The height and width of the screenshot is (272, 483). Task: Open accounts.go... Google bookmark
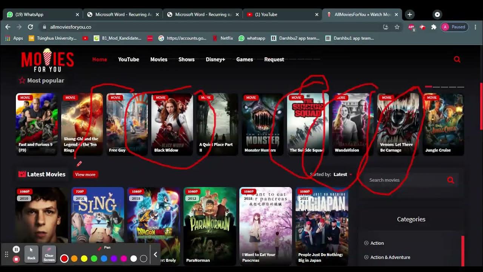coord(182,38)
